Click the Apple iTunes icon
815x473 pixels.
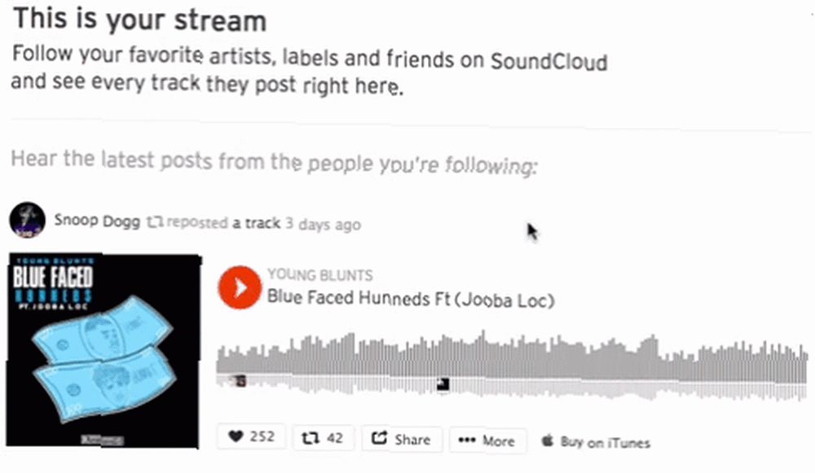pyautogui.click(x=548, y=440)
